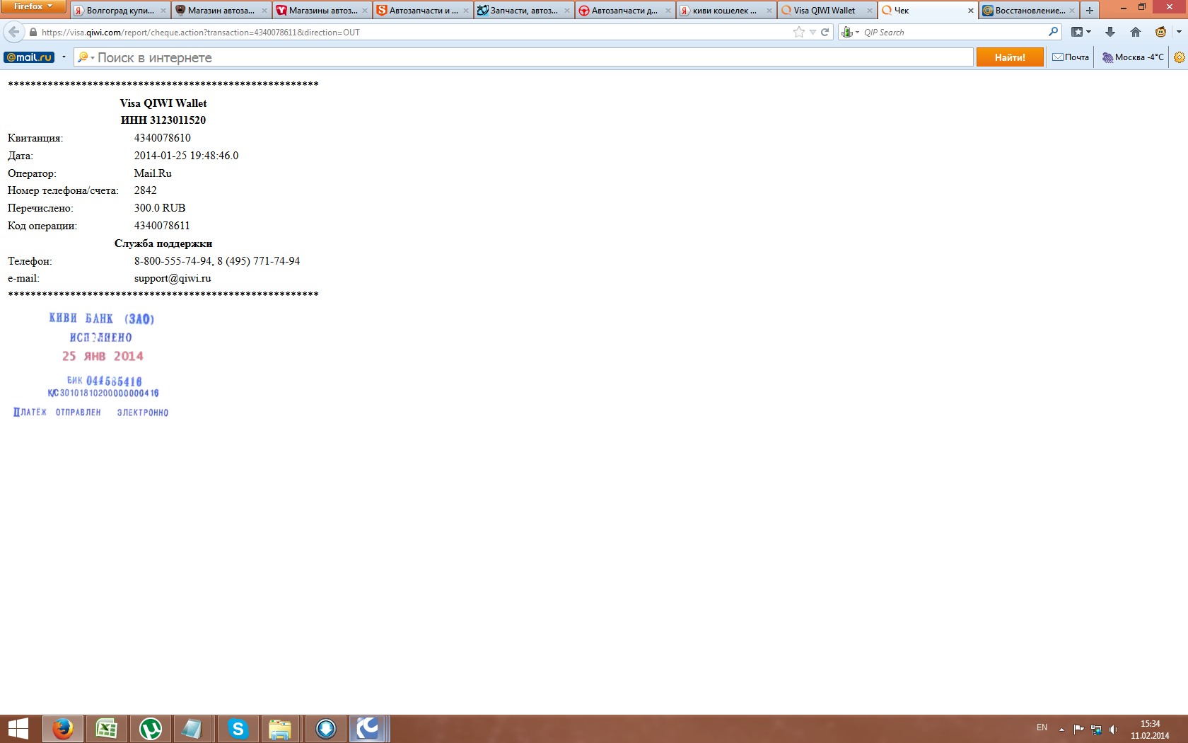The width and height of the screenshot is (1188, 743).
Task: Click receipt number 4340078610
Action: tap(163, 138)
